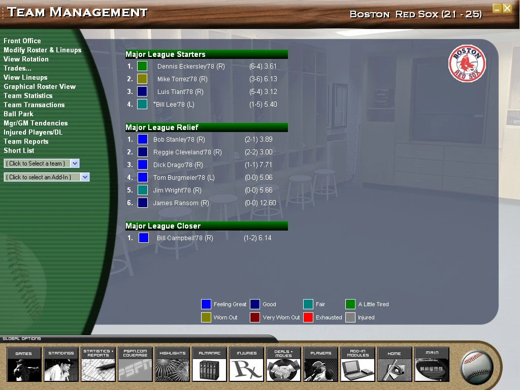The width and height of the screenshot is (520, 390).
Task: Click Luis Tiant's fatigue swatch
Action: 142,91
